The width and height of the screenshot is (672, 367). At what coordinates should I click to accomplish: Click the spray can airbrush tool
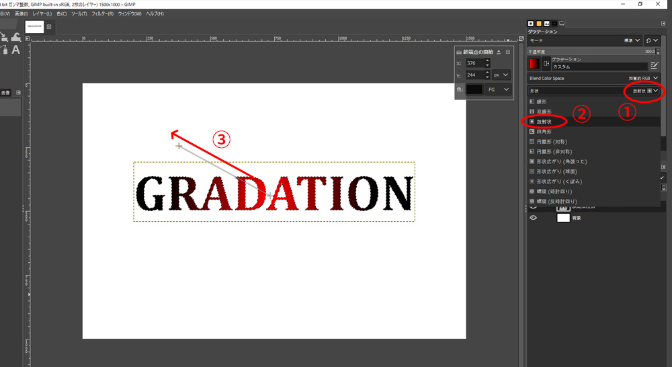coord(4,50)
